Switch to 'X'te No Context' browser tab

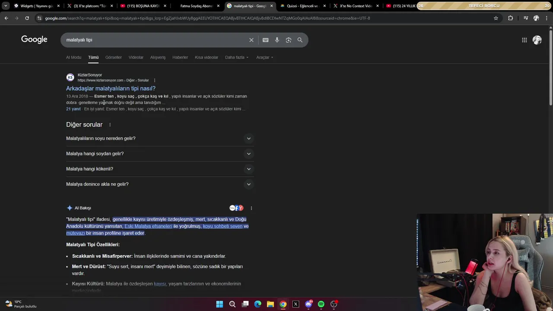tap(356, 6)
